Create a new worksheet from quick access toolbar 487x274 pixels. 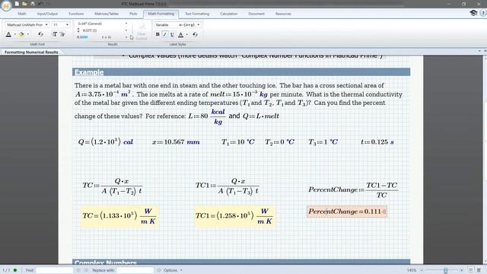17,4
